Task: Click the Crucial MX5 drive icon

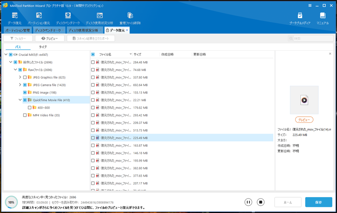Action: [x=15, y=55]
